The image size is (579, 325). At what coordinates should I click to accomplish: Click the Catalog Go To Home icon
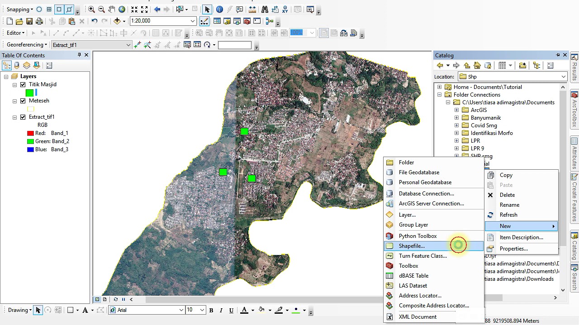477,66
